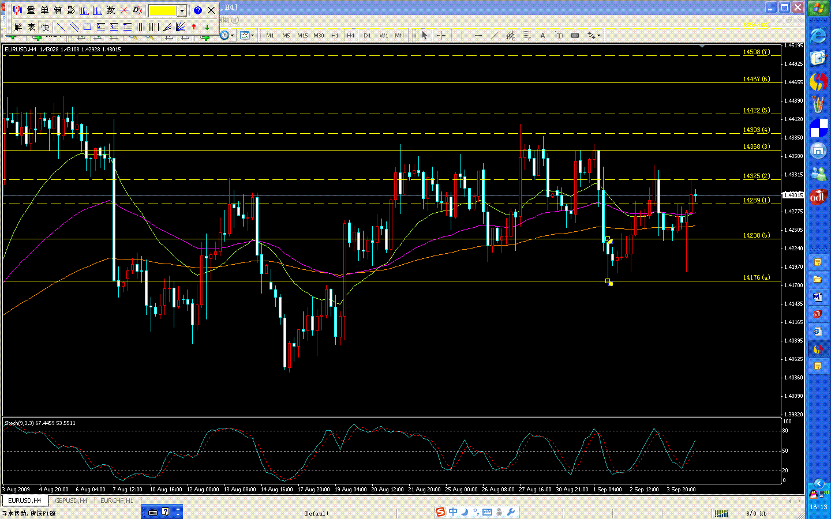Select the gray rectangle shape tool

(x=575, y=36)
